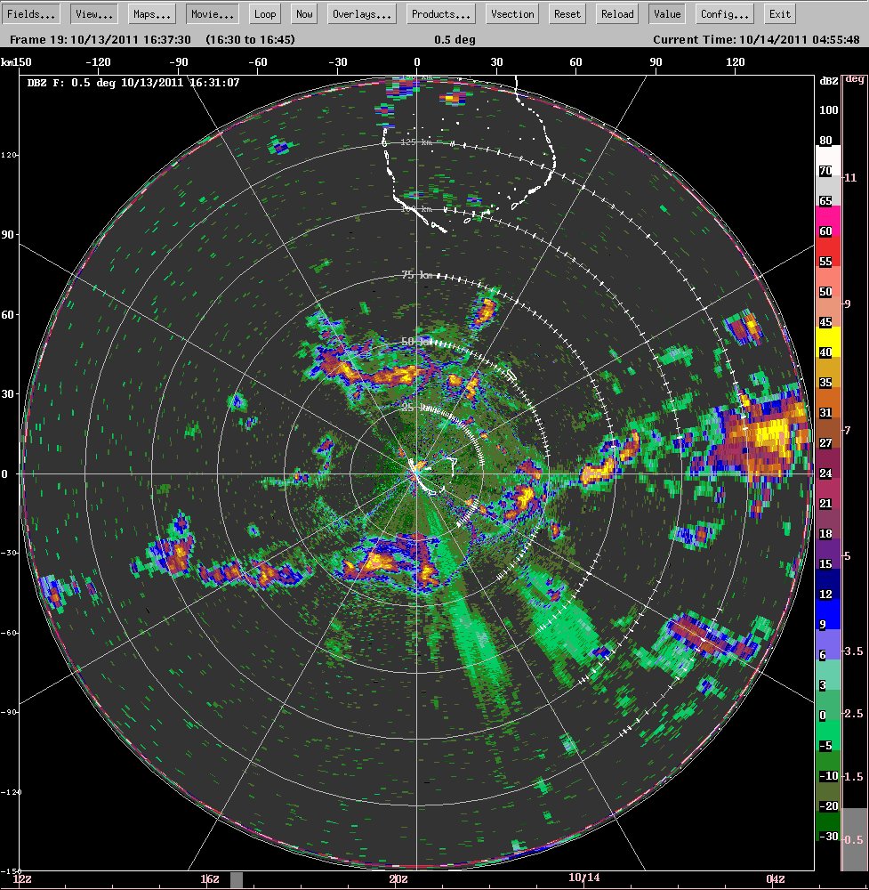Reload the radar data
Viewport: 869px width, 890px height.
[617, 14]
